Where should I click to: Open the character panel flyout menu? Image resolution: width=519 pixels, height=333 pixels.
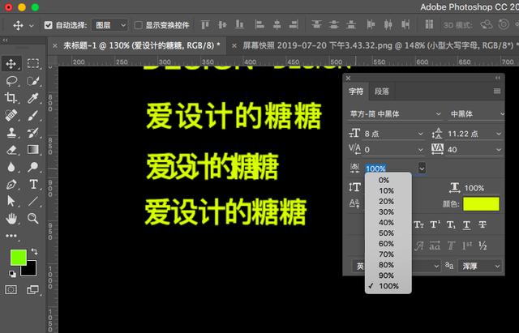point(497,92)
